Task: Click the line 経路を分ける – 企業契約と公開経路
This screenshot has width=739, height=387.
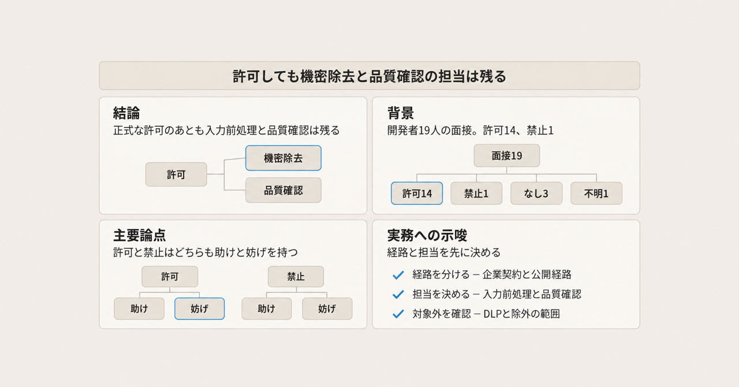Action: (x=492, y=275)
